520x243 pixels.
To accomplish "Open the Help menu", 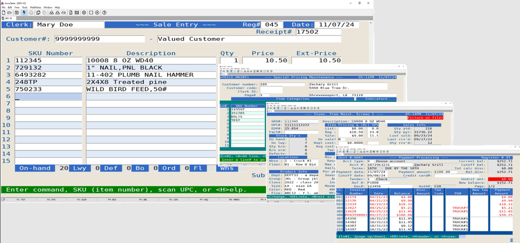I will coord(57,7).
